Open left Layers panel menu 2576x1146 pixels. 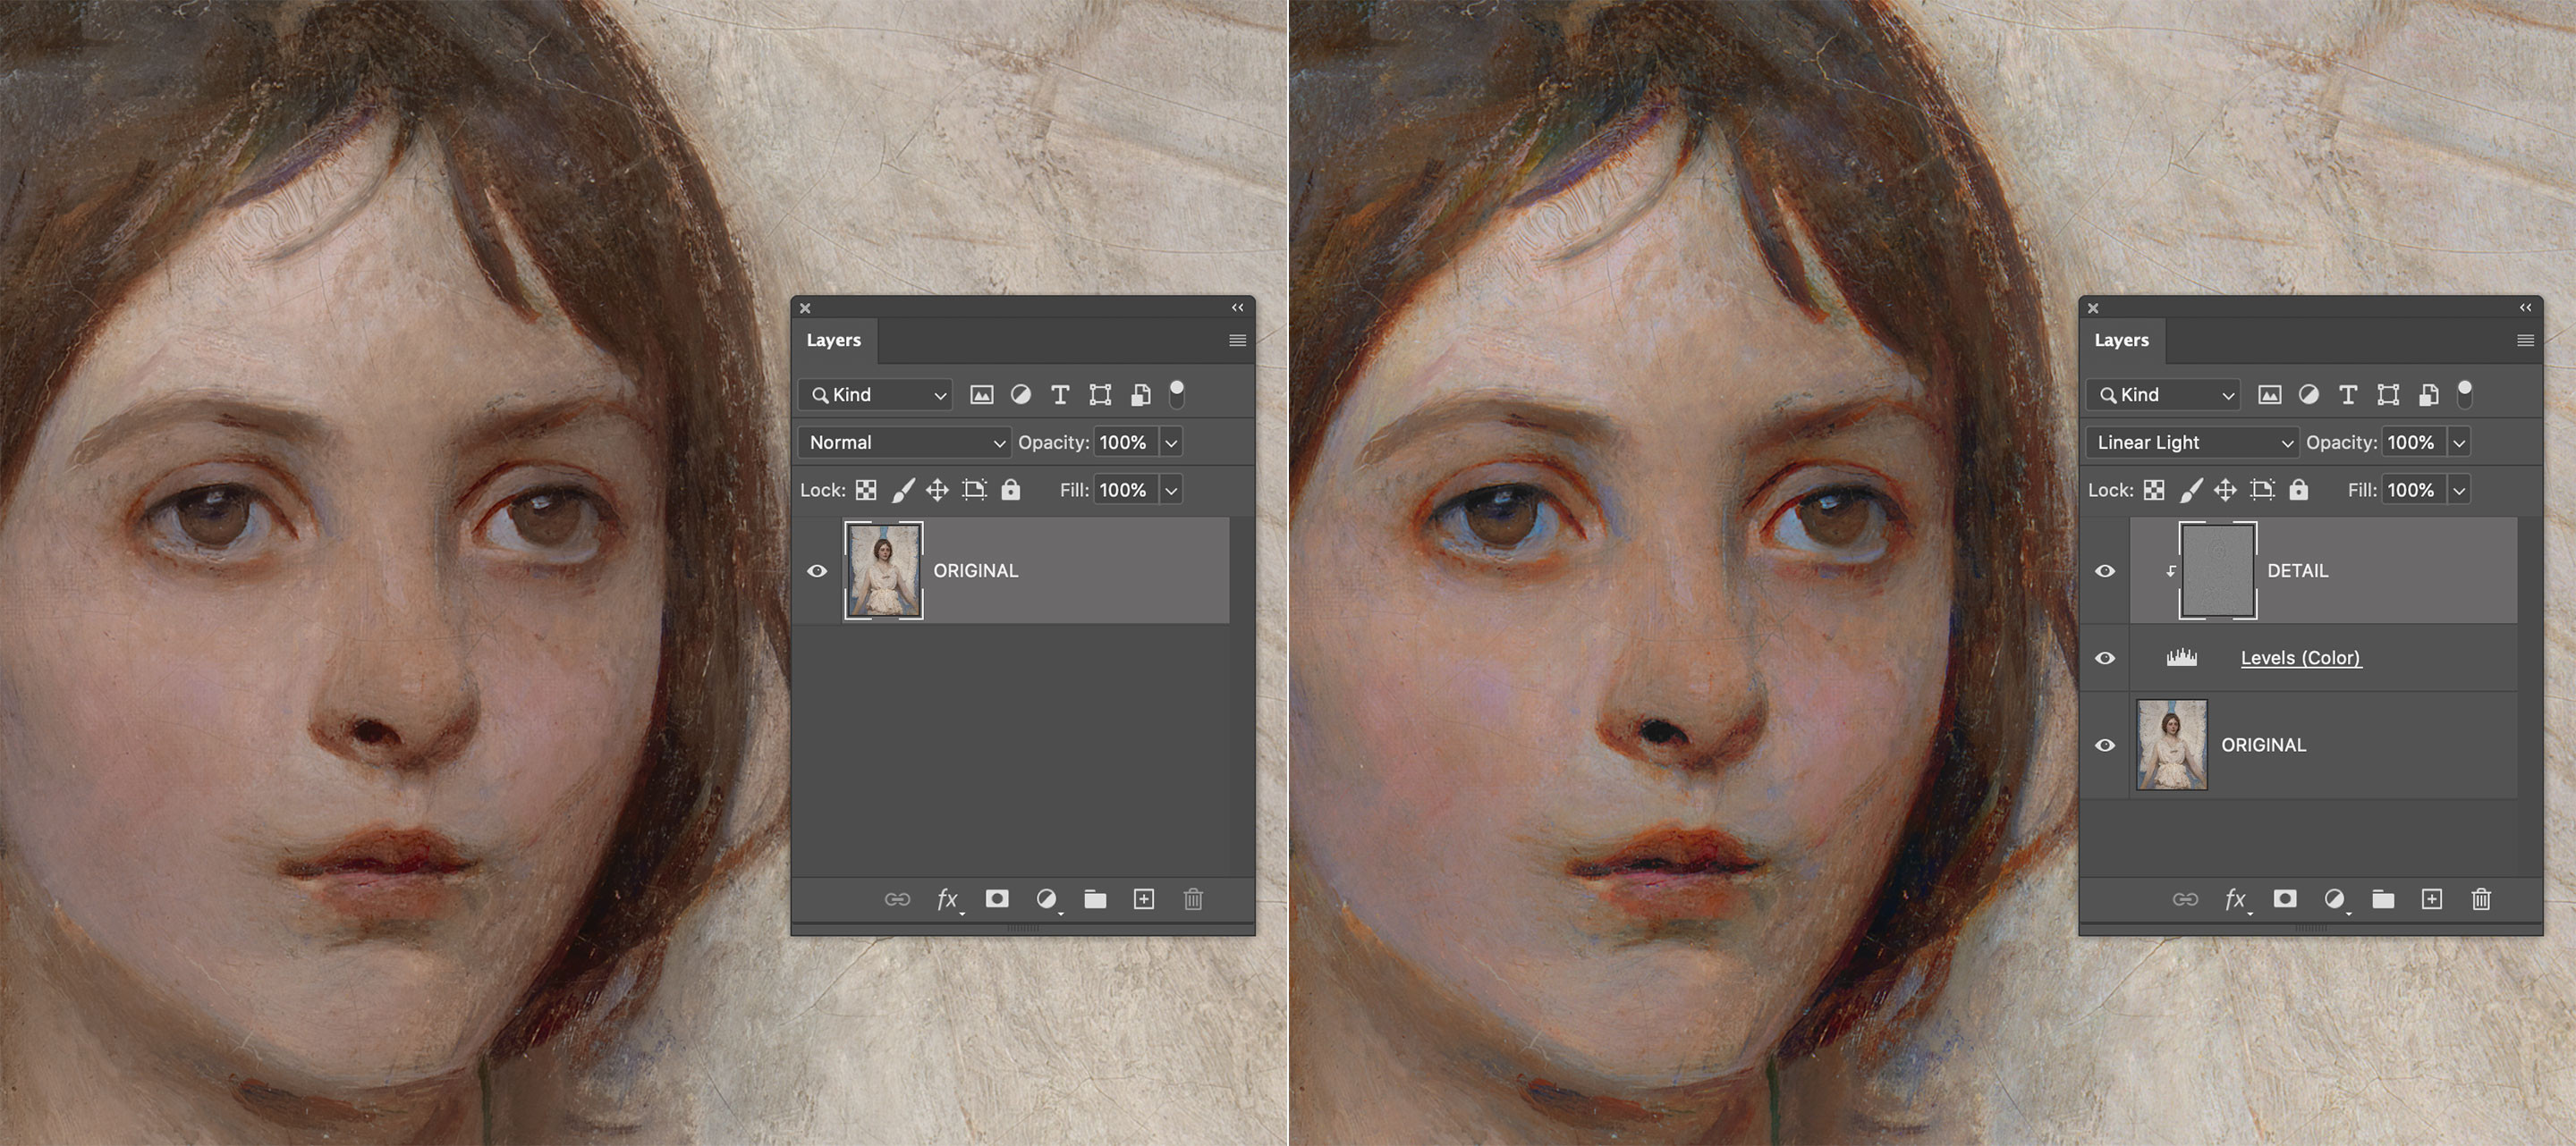tap(1237, 341)
